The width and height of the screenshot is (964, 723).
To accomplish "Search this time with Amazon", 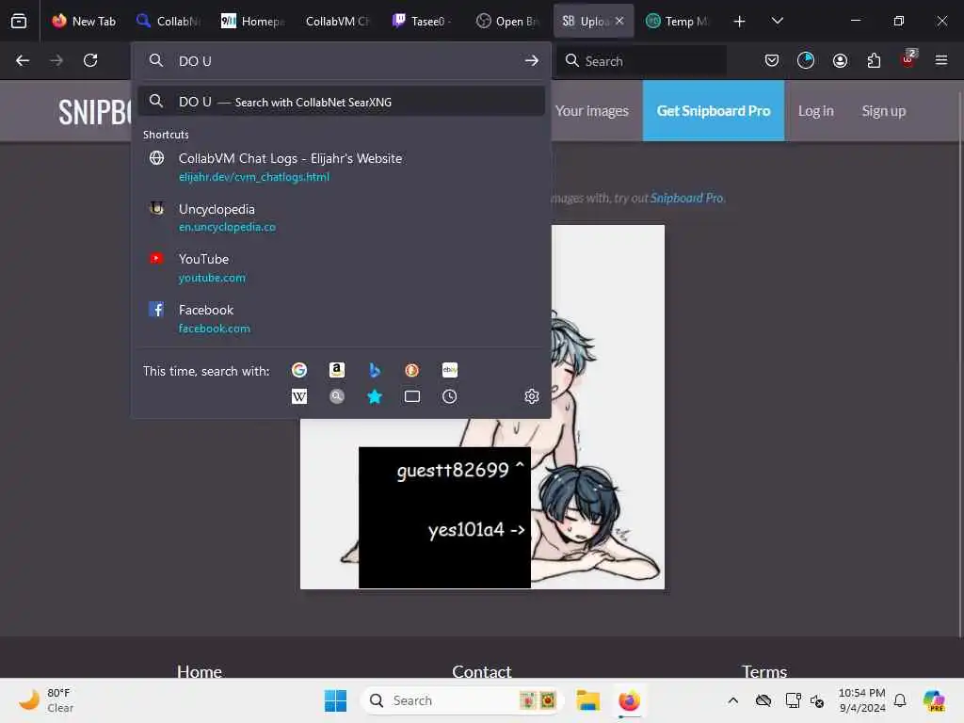I will (x=337, y=370).
